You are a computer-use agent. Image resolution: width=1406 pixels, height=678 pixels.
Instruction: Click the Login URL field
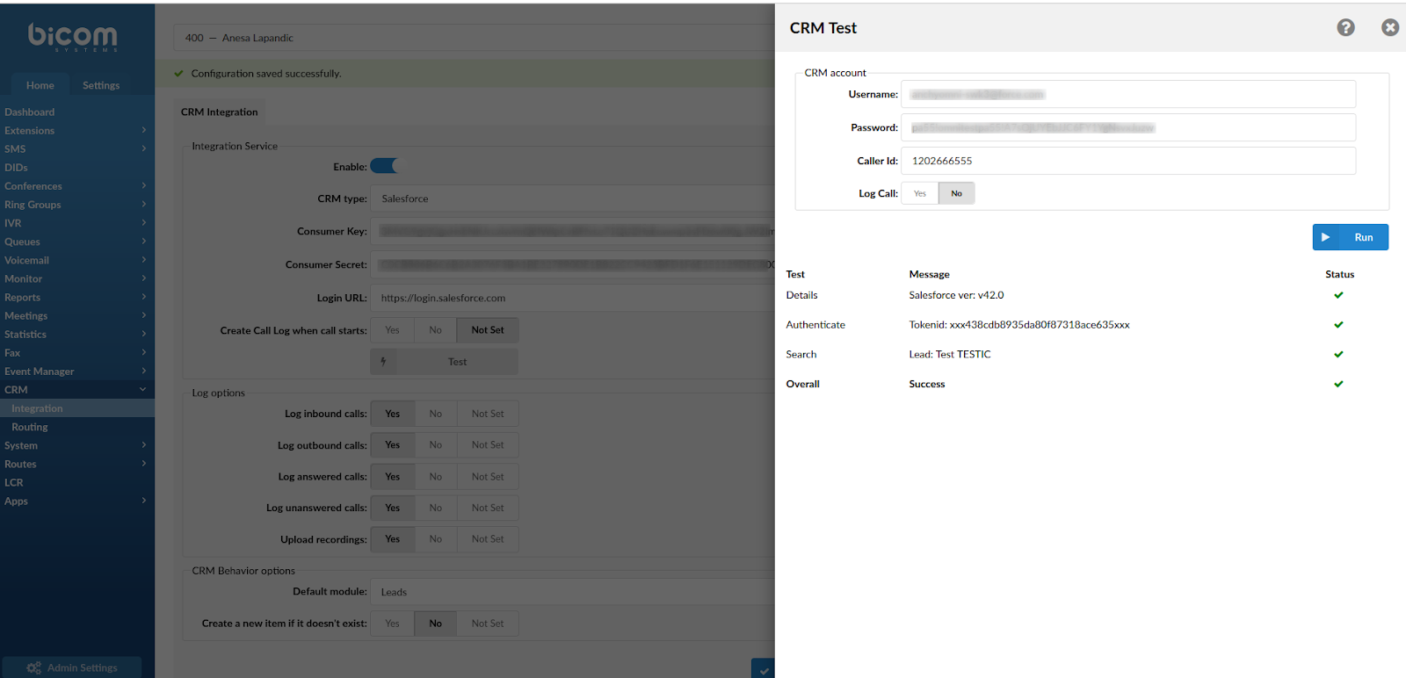572,298
